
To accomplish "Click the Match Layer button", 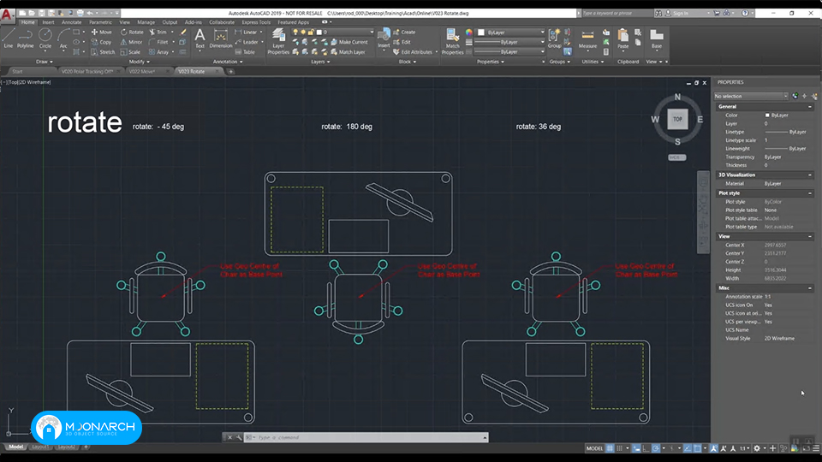I will point(348,52).
